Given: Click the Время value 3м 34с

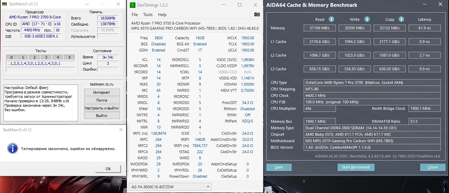Looking at the screenshot, I should 108,57.
